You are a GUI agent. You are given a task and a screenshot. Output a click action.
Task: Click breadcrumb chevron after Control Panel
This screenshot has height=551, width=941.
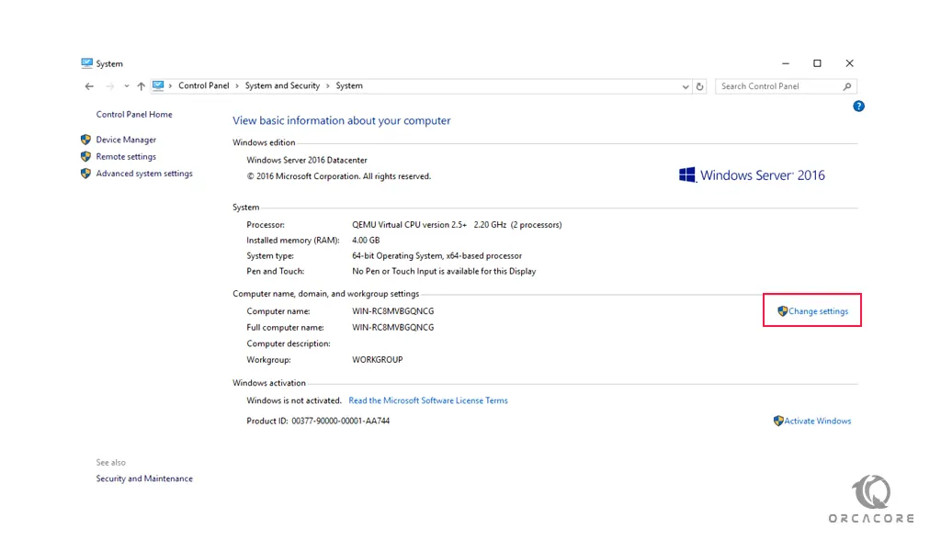point(237,86)
